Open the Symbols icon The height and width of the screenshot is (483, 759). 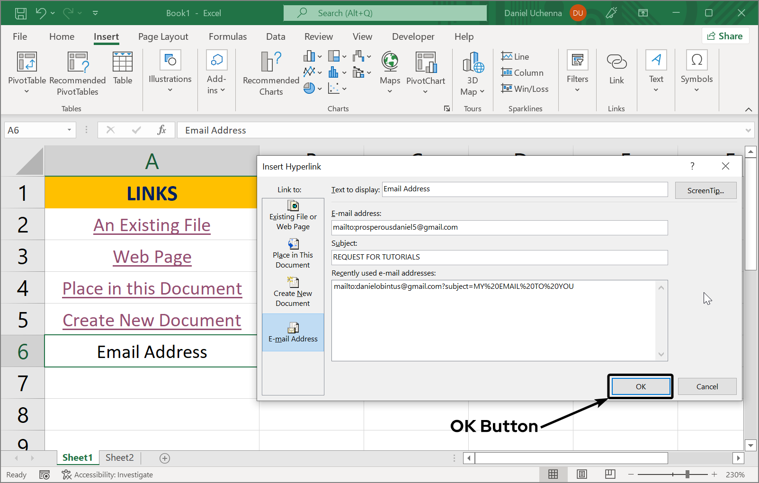tap(696, 61)
